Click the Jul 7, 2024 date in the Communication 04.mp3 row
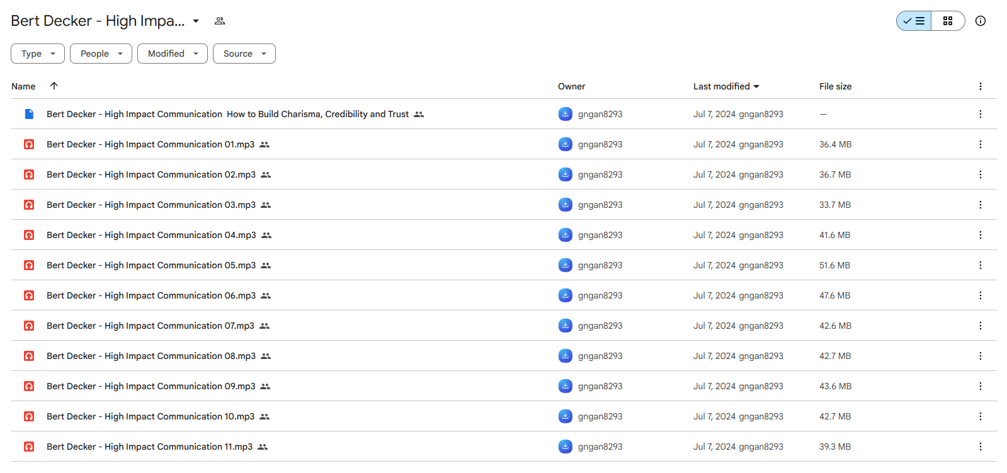Viewport: 1007px width, 473px height. (714, 235)
